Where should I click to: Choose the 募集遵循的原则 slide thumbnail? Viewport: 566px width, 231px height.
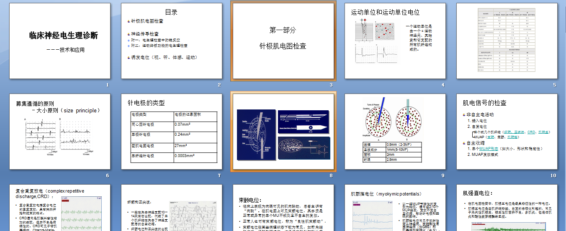pyautogui.click(x=59, y=131)
